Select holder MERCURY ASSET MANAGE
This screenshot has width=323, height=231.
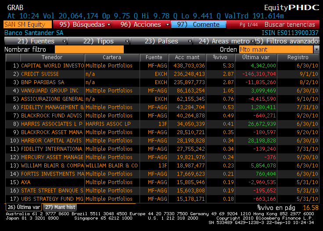click(52, 157)
